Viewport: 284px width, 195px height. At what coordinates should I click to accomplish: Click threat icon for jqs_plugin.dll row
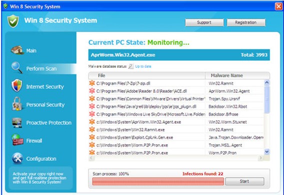point(92,106)
